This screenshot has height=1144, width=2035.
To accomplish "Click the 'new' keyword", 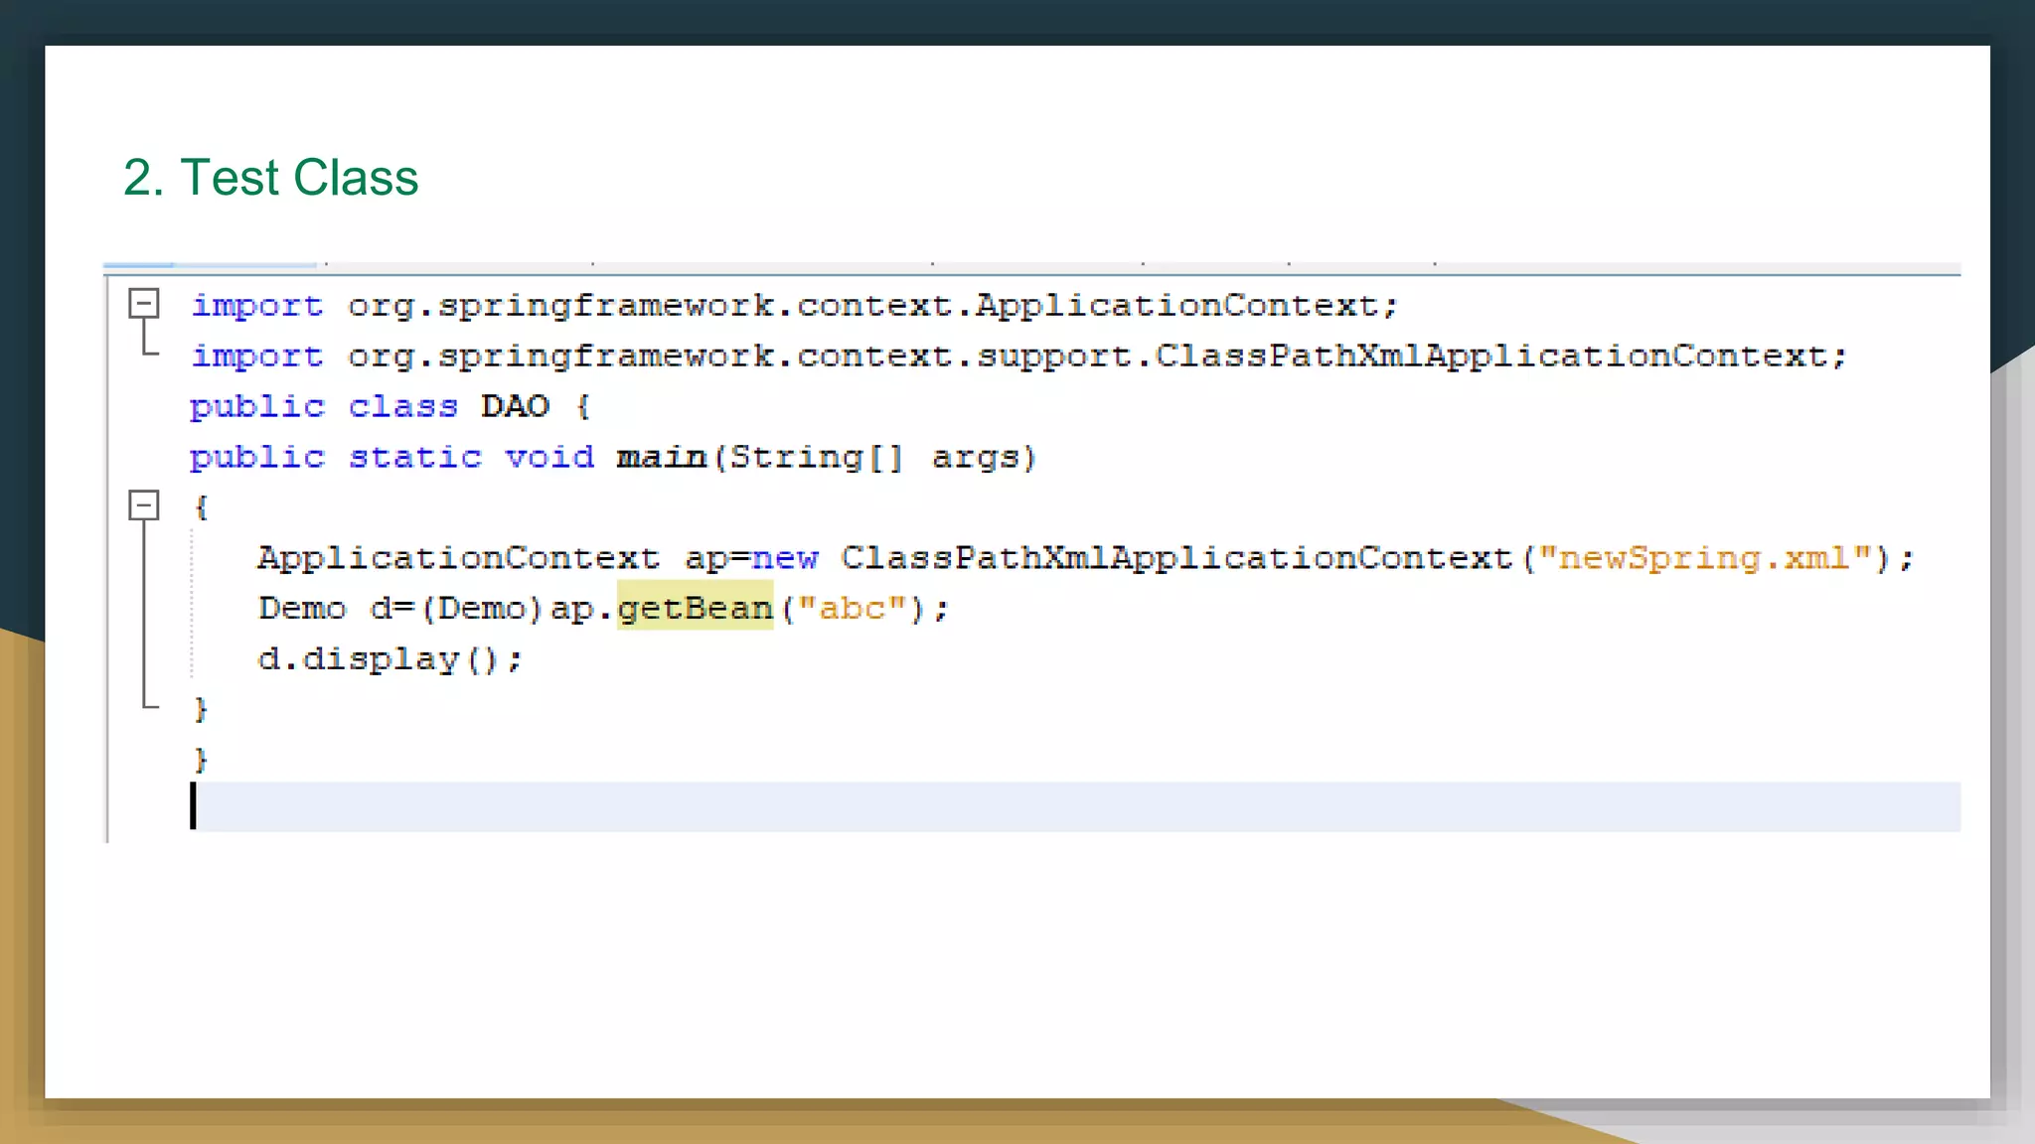I will (x=785, y=558).
